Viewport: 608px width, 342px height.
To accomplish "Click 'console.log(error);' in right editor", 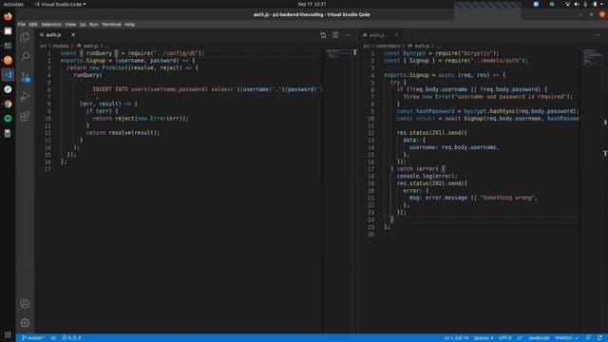I will coord(427,176).
